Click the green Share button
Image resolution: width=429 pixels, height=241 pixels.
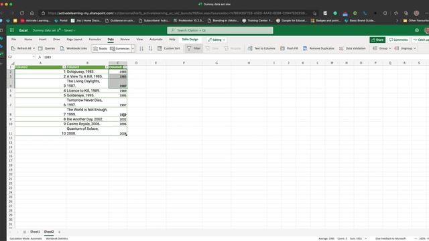tap(377, 40)
